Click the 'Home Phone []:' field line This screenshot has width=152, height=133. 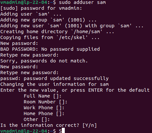point(44,113)
